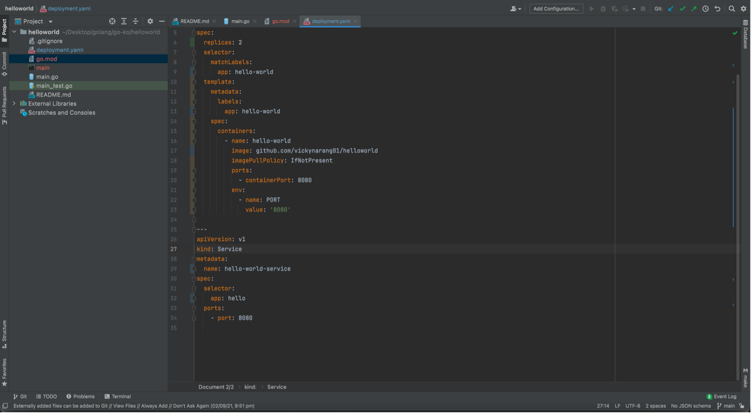
Task: Open Search Everywhere magnifier icon
Action: [732, 9]
